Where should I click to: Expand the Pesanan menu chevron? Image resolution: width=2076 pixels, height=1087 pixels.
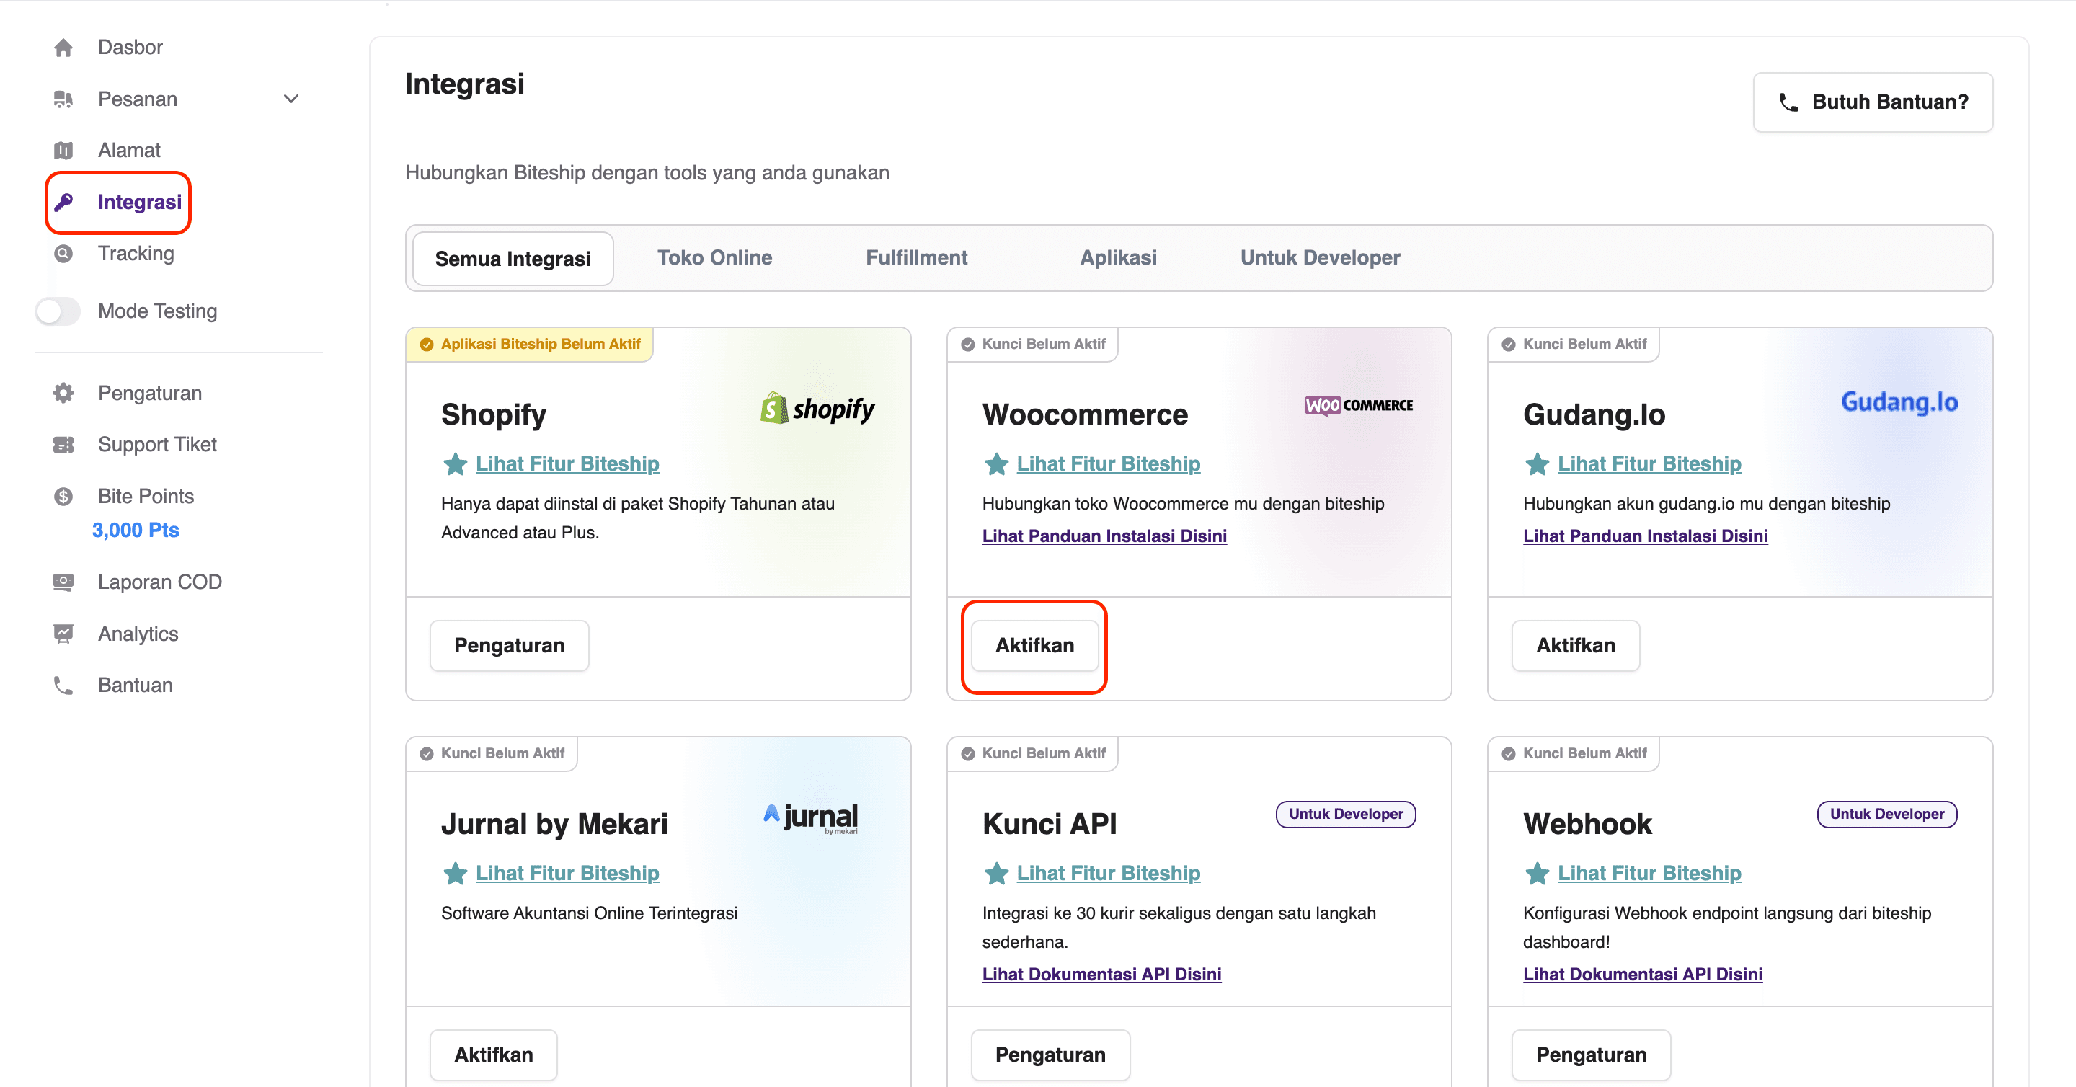pyautogui.click(x=291, y=99)
